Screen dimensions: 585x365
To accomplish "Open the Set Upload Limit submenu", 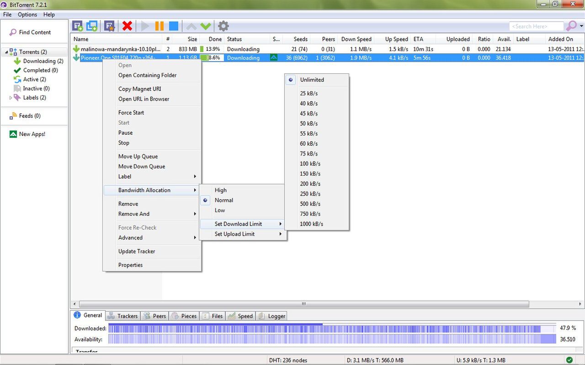I will point(243,234).
